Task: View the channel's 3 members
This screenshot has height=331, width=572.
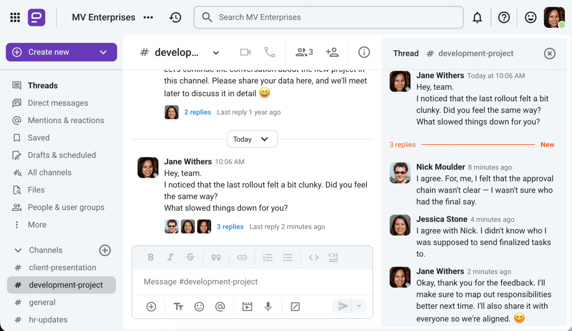Action: (x=304, y=52)
